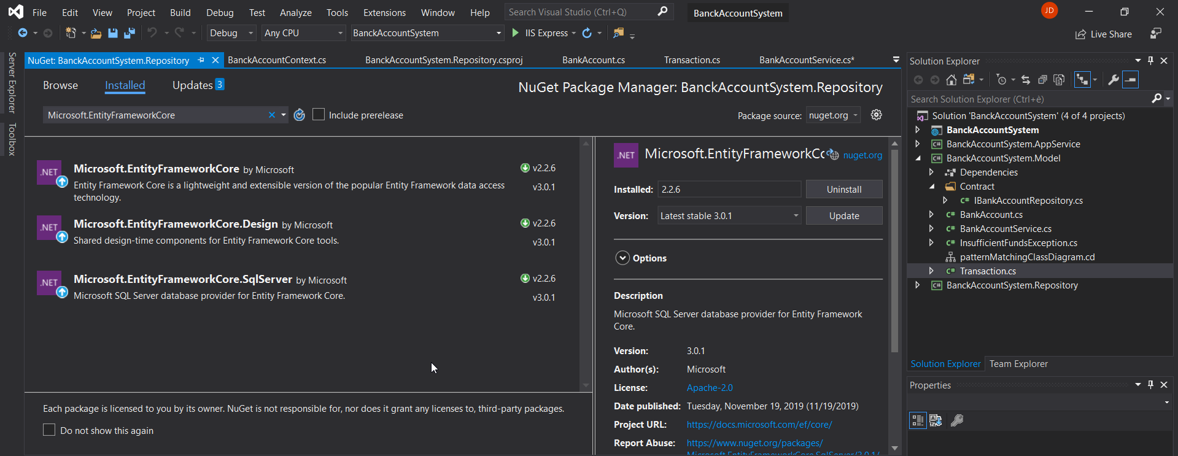The height and width of the screenshot is (456, 1178).
Task: Click the Show All Files icon
Action: pos(1059,80)
